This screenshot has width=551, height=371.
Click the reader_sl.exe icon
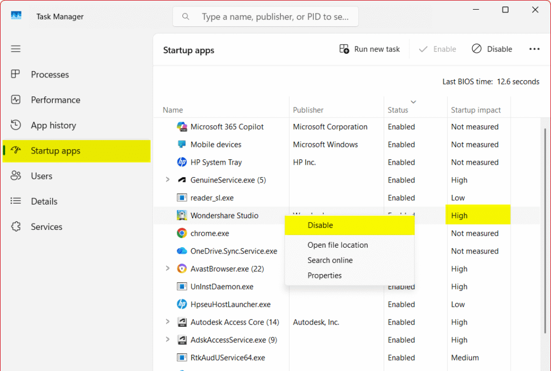tap(182, 198)
